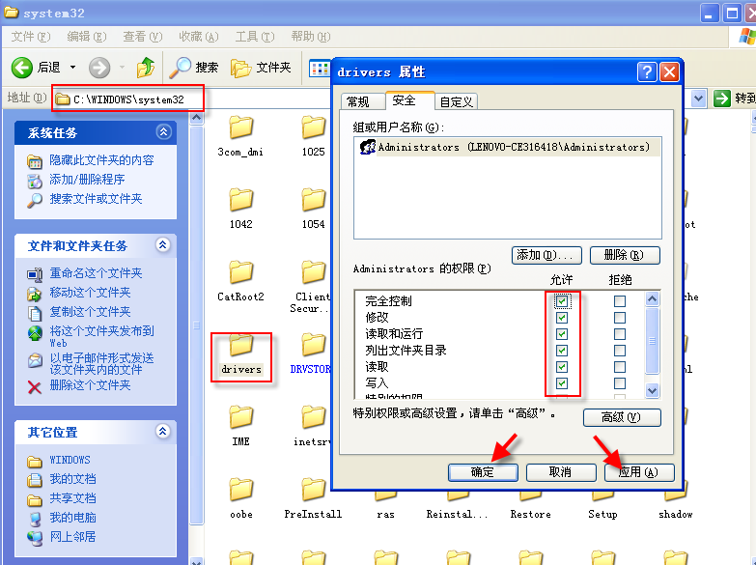Select the 1025 folder icon
This screenshot has width=756, height=565.
click(313, 127)
